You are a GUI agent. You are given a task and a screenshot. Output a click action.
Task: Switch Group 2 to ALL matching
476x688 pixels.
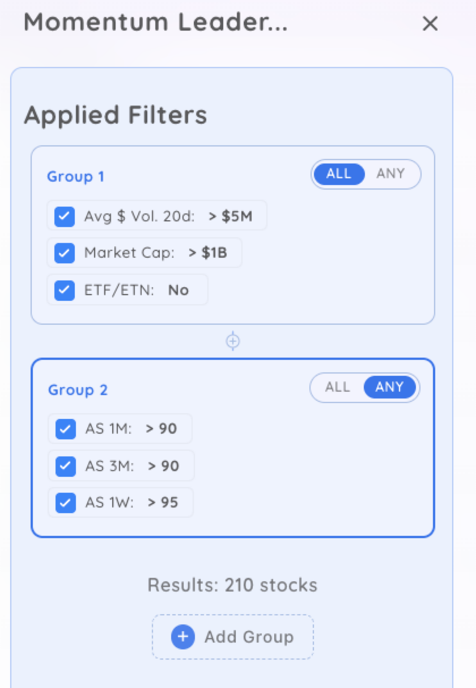(x=337, y=387)
